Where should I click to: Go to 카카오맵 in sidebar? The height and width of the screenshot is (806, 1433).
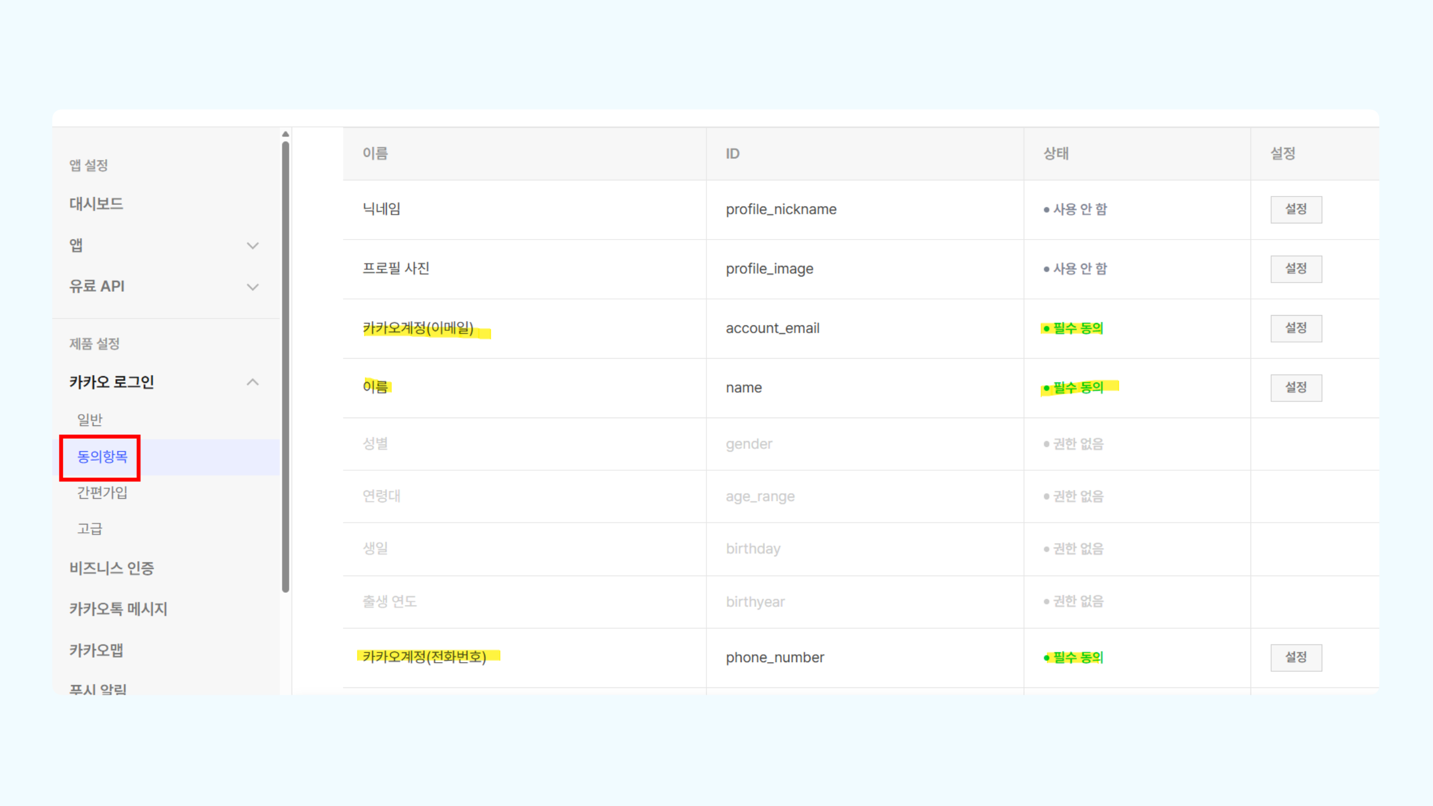point(96,650)
